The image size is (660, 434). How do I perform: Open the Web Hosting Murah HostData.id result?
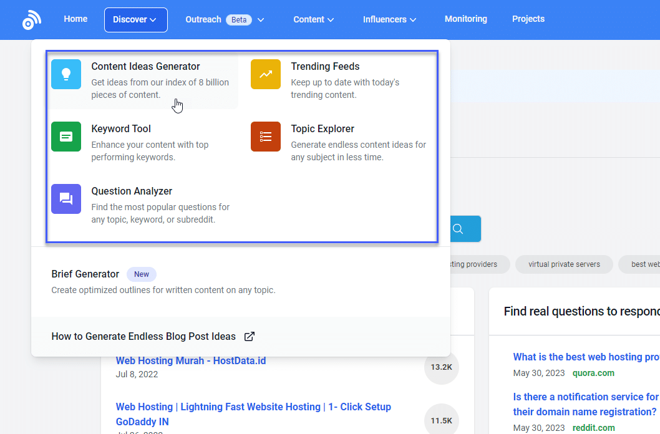(x=190, y=360)
